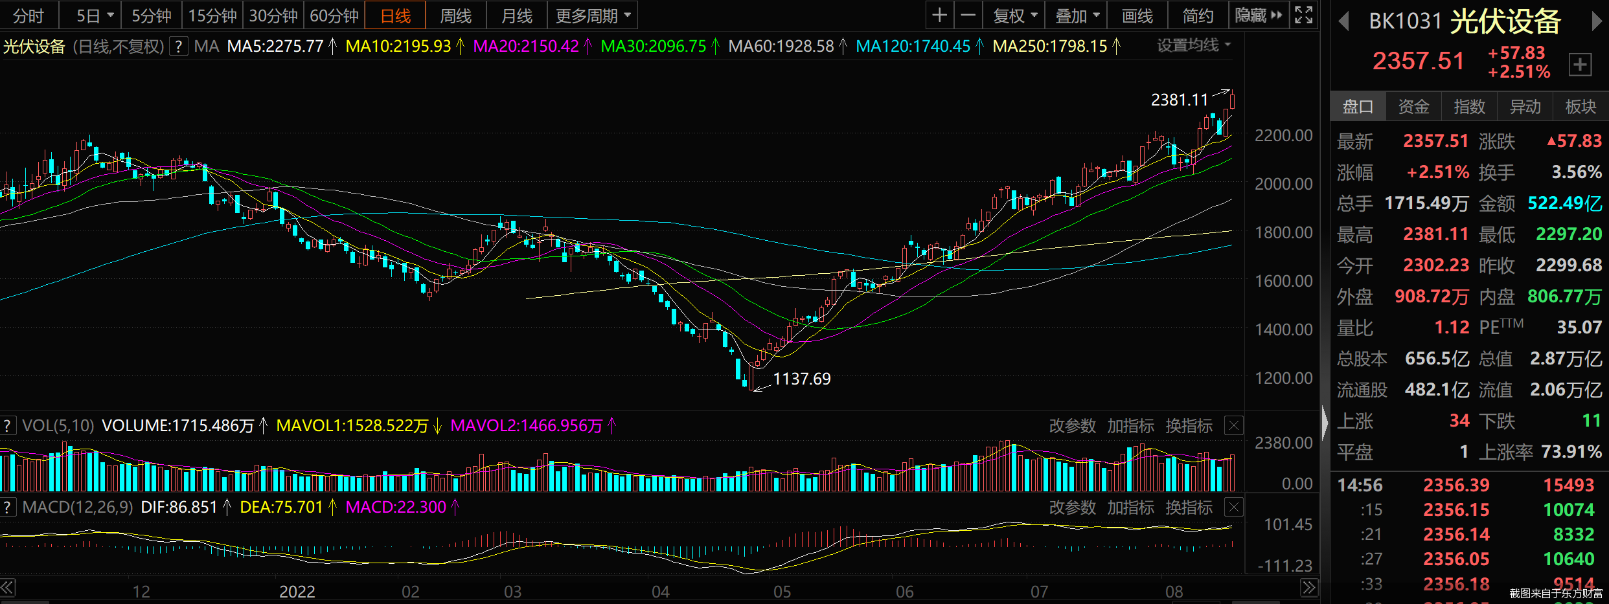The height and width of the screenshot is (604, 1609).
Task: Close the MACD indicator panel
Action: click(1234, 507)
